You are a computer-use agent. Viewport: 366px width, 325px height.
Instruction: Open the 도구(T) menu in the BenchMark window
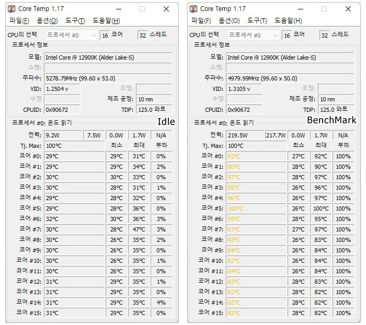pyautogui.click(x=257, y=21)
